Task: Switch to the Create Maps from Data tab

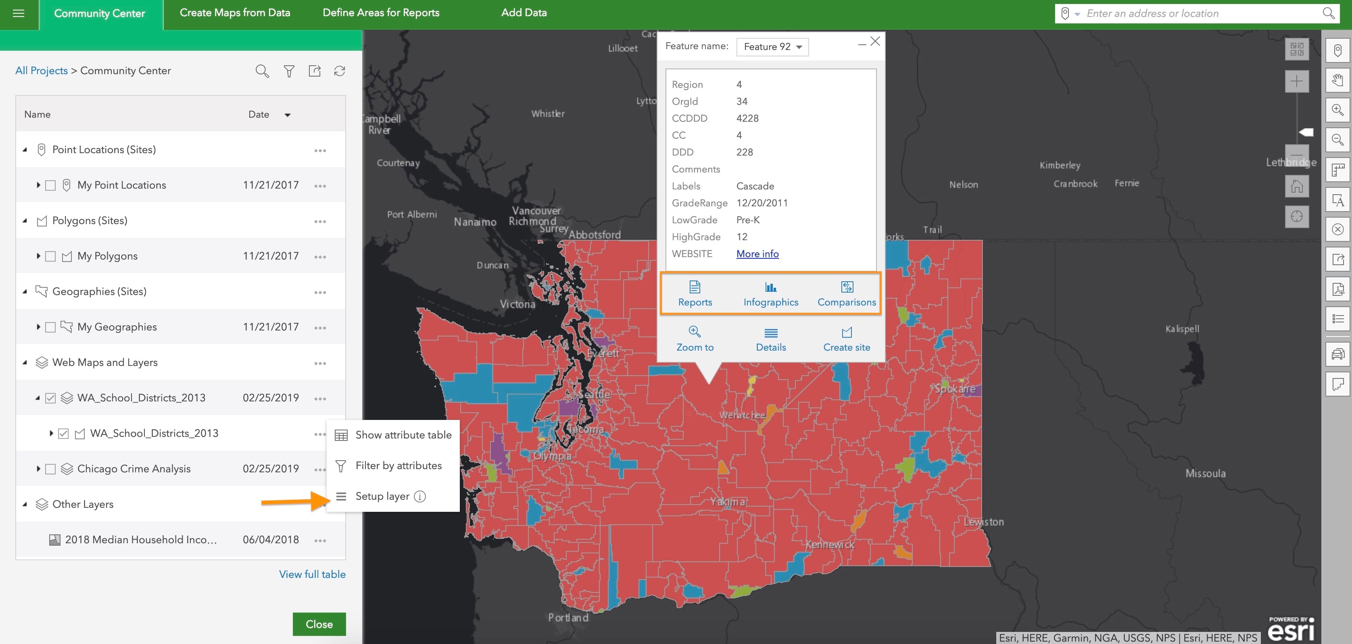Action: [235, 12]
